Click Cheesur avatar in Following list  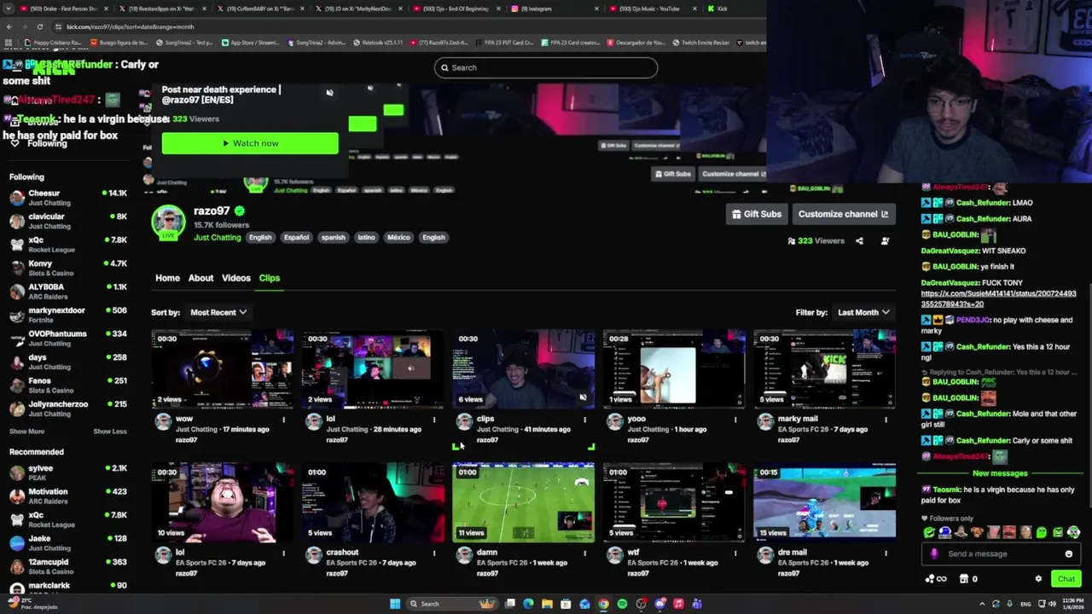(17, 198)
